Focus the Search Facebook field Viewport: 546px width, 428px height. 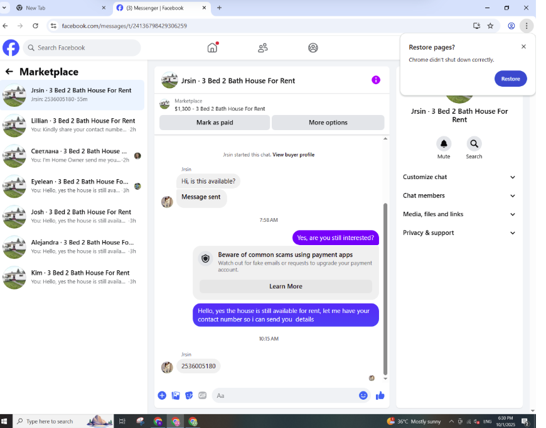[82, 48]
